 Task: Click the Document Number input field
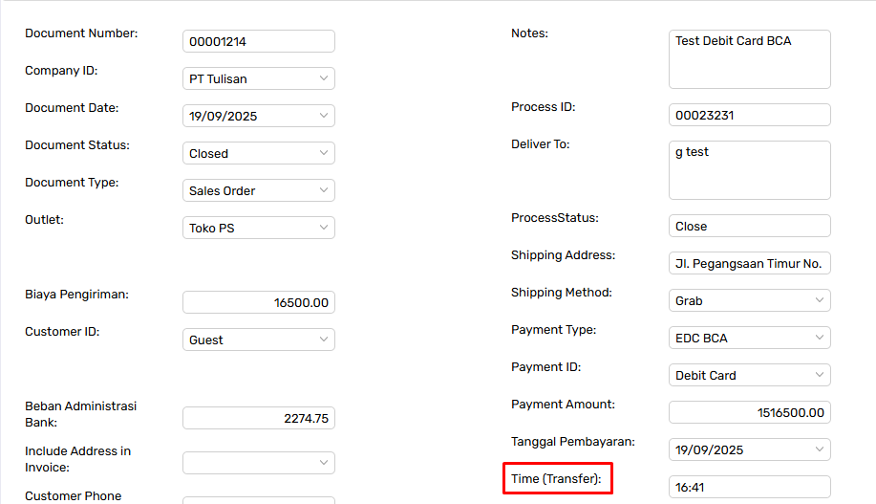[x=258, y=41]
